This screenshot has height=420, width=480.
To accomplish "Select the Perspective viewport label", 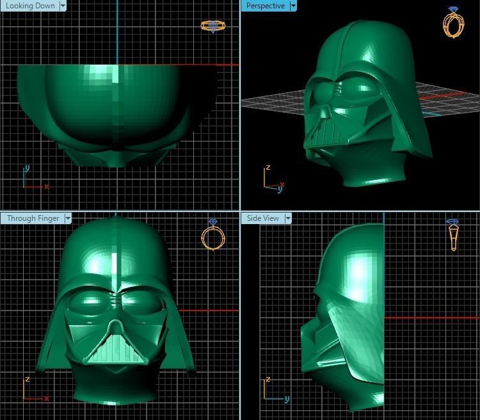I will coord(266,6).
